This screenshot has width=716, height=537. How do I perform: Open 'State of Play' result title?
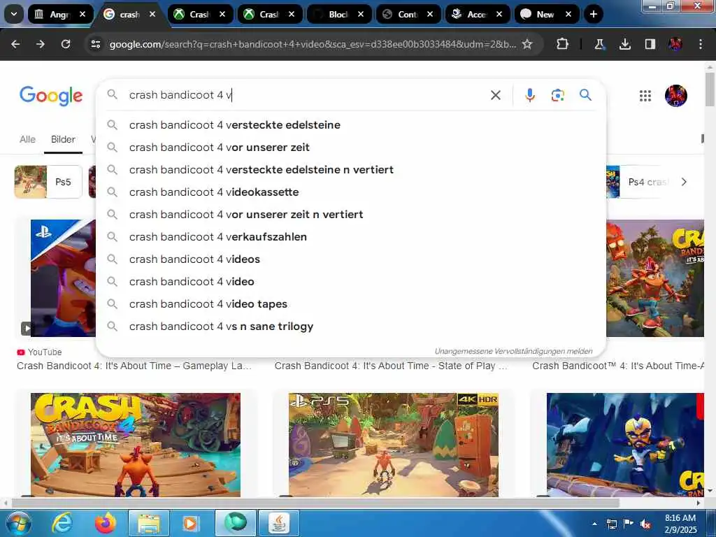(391, 366)
